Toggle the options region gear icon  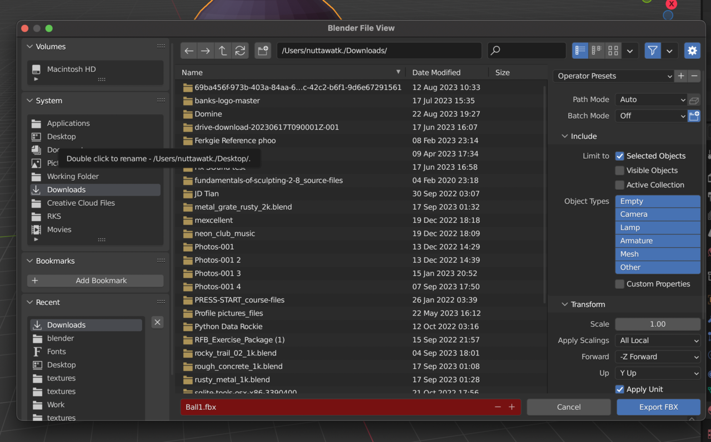[x=692, y=50]
